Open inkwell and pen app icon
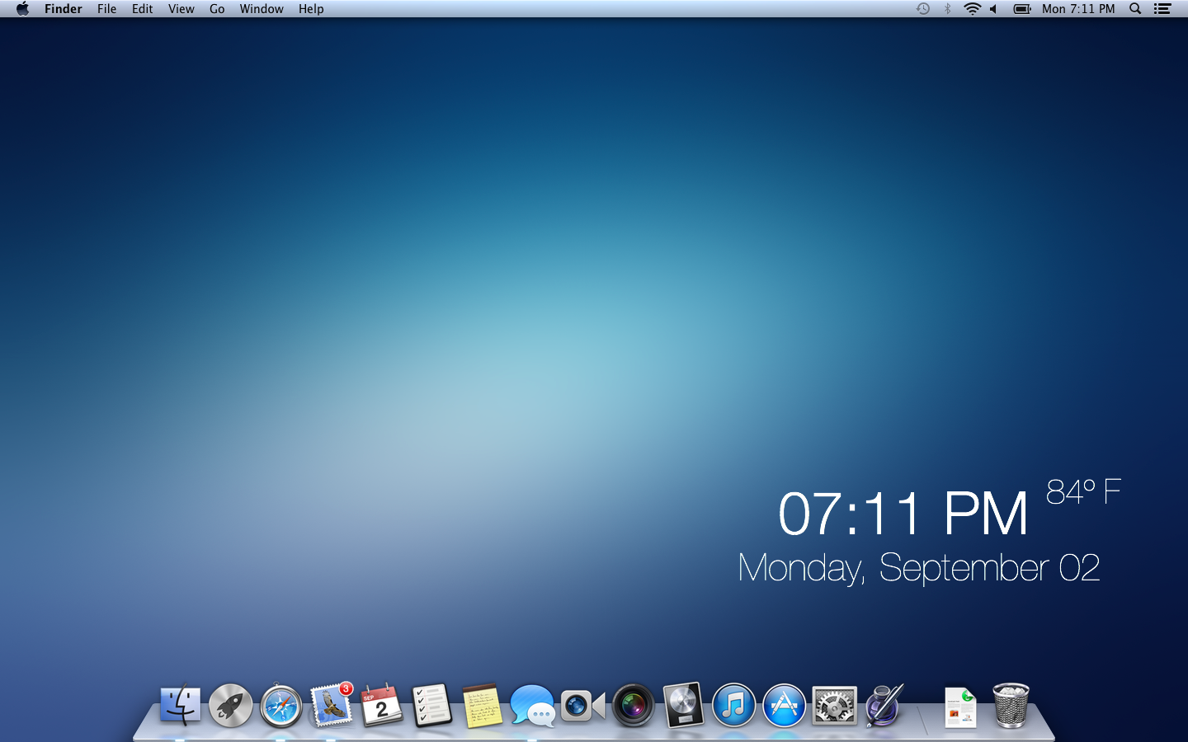The height and width of the screenshot is (742, 1188). [884, 705]
